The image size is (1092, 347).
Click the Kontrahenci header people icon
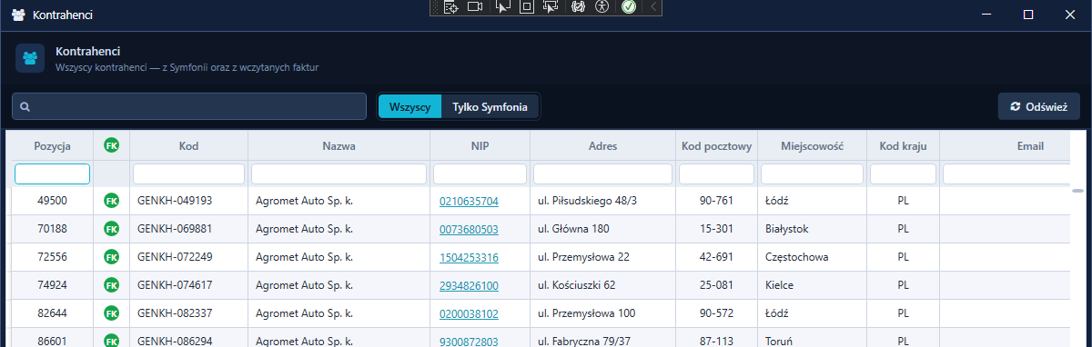click(x=31, y=59)
